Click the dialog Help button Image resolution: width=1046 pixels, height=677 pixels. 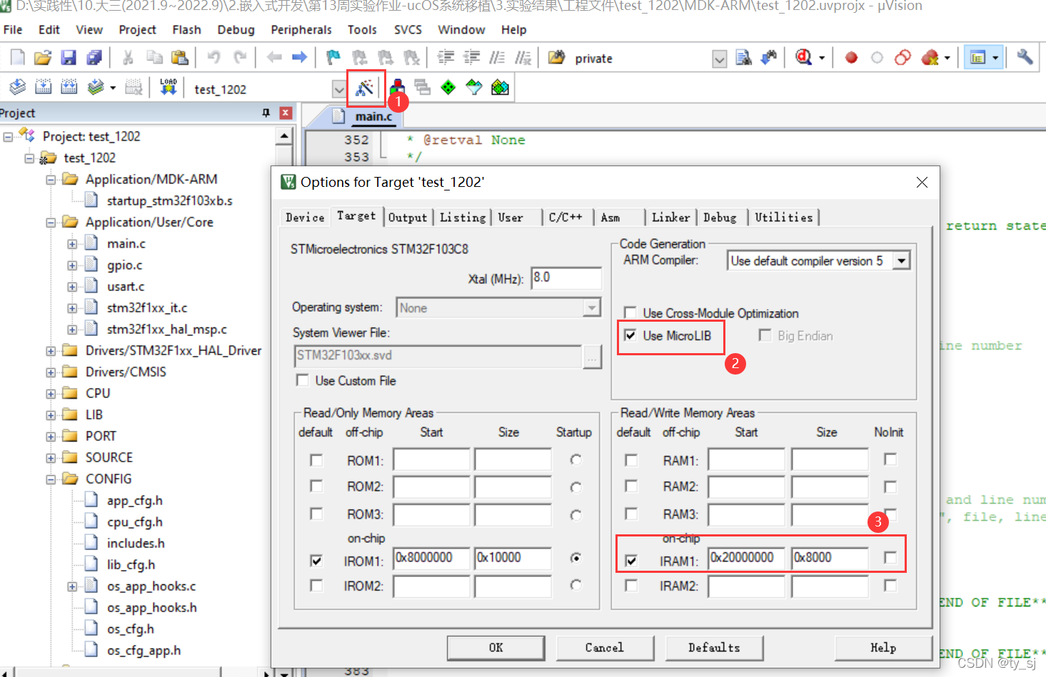883,648
